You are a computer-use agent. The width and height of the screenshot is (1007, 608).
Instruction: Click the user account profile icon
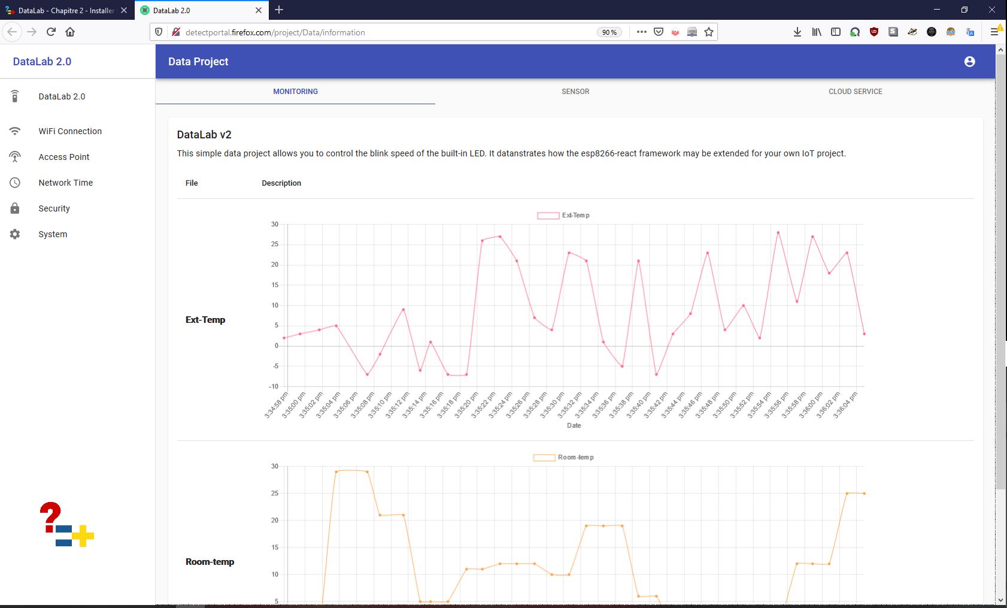pyautogui.click(x=969, y=62)
